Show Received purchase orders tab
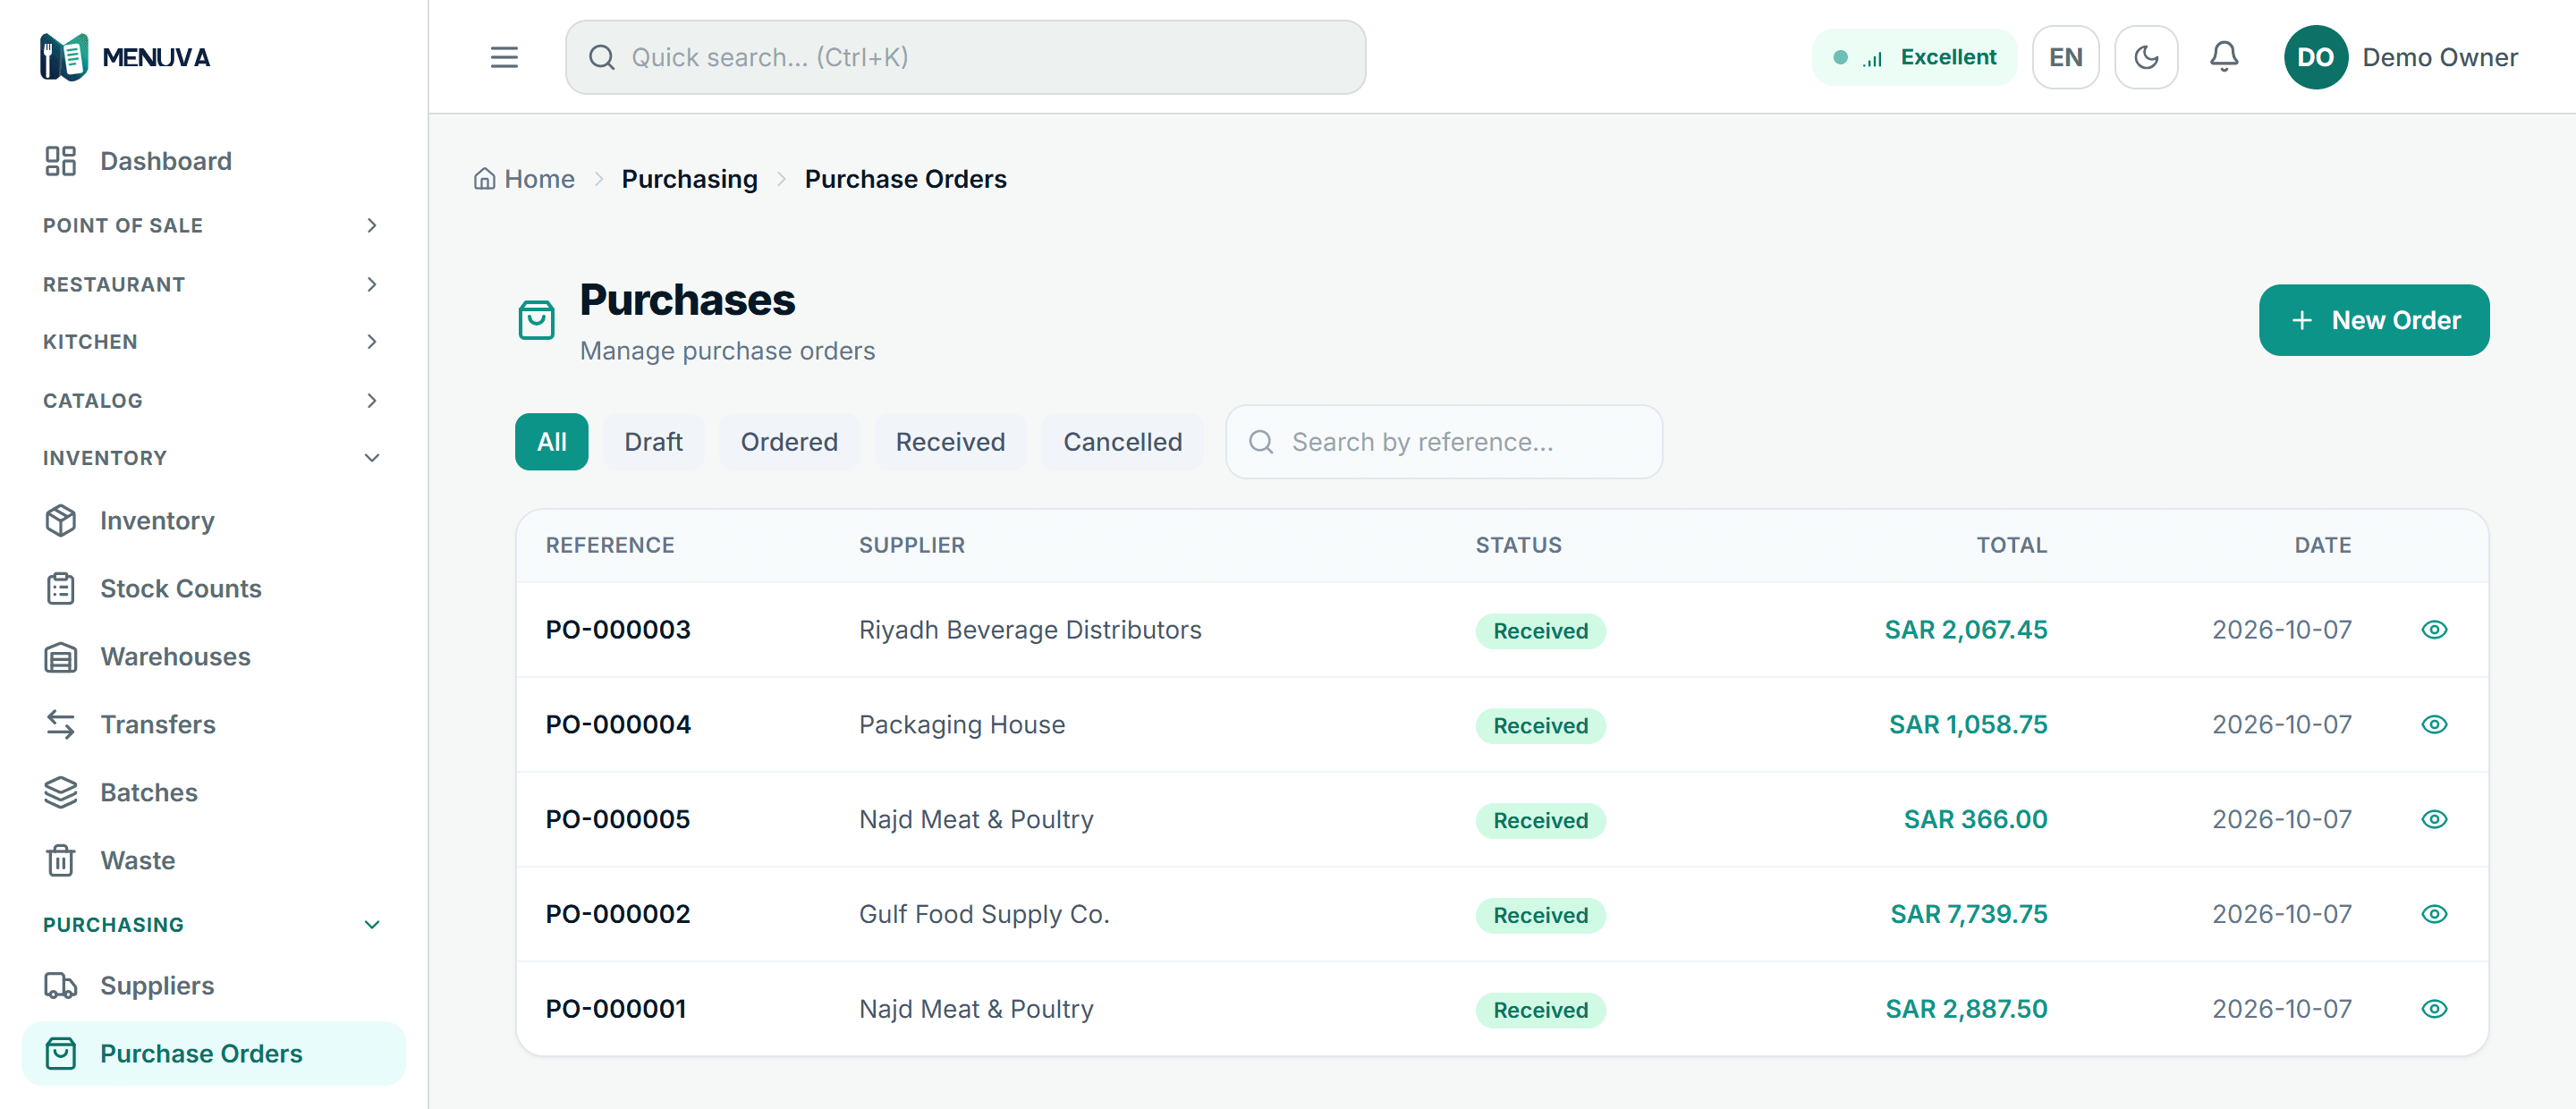Screen dimensions: 2576x1109 950,441
